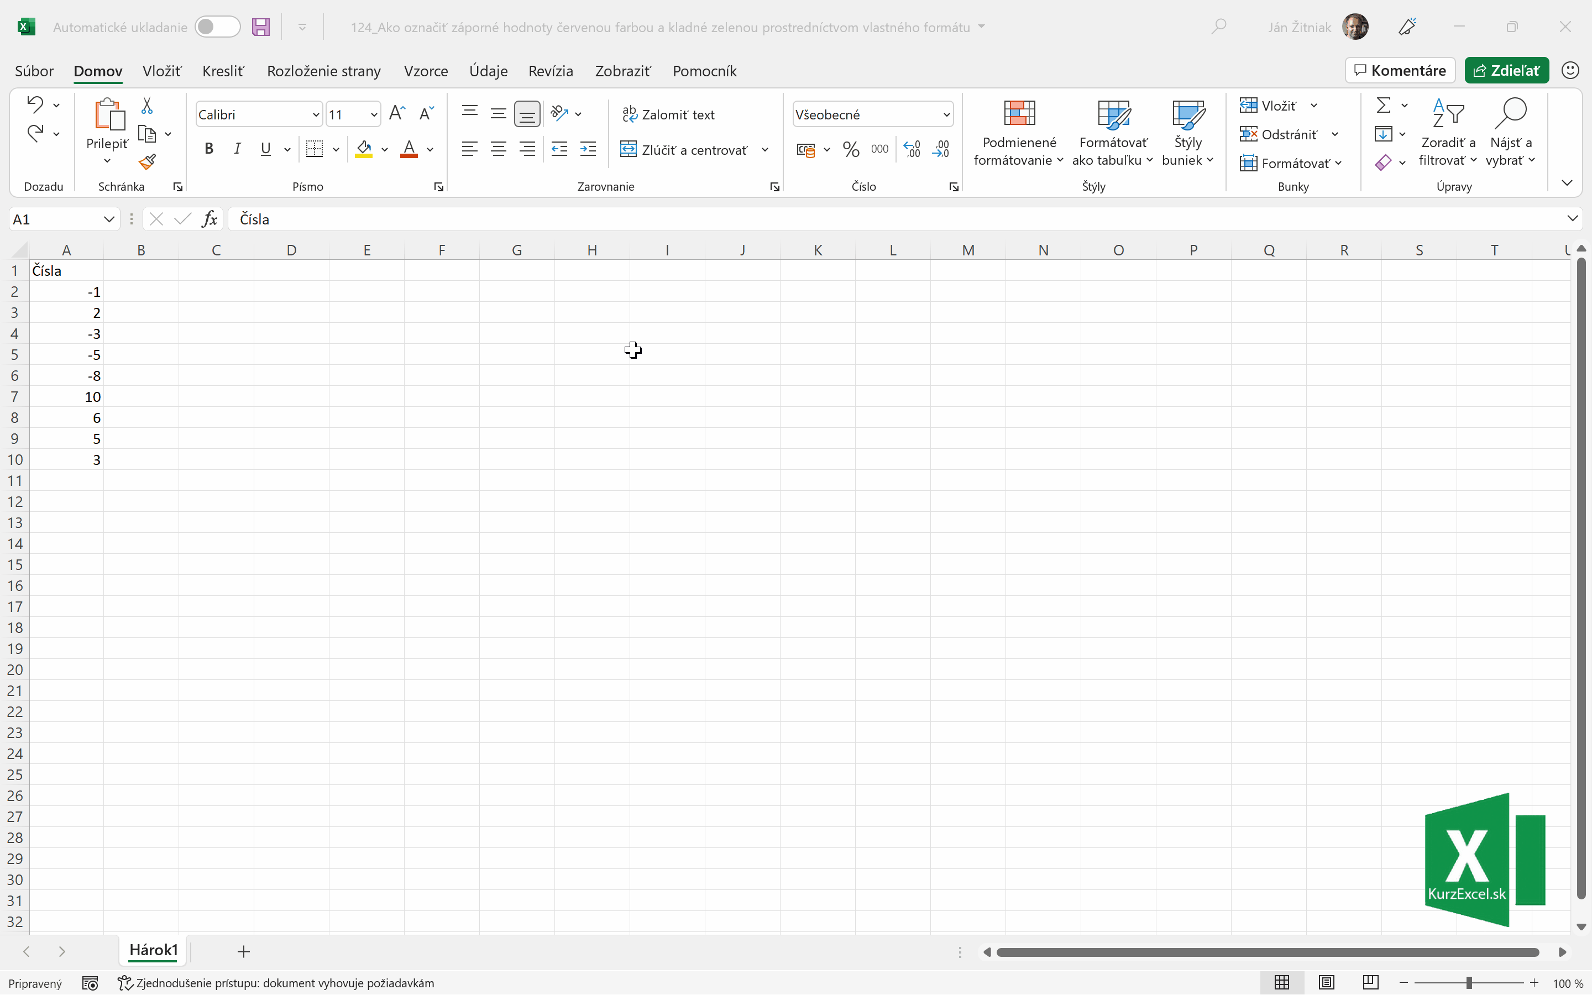Click the Cut scissors icon
1592x995 pixels.
pyautogui.click(x=146, y=105)
